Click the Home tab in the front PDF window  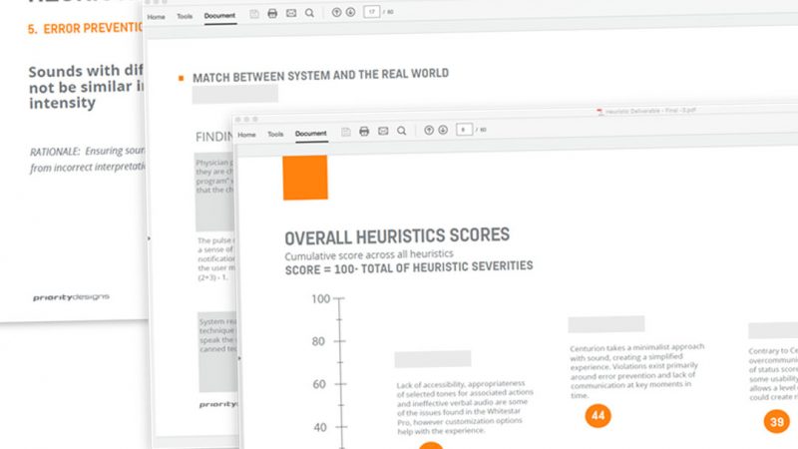coord(246,135)
